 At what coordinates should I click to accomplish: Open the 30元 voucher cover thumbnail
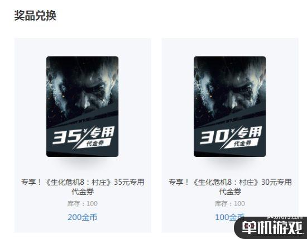tap(229, 107)
